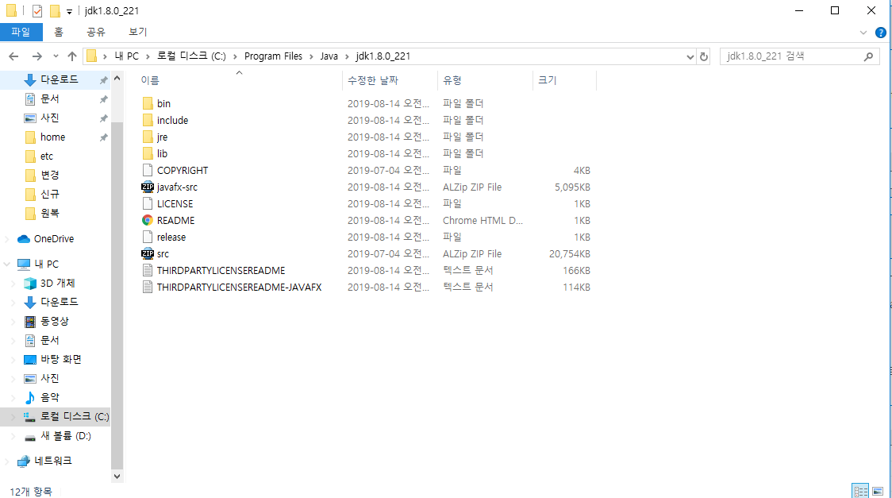Click the 20,754KB size of src
Screen dimensions: 892x498
(x=570, y=254)
